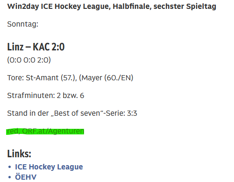Open the ÖEHV link

click(x=26, y=177)
